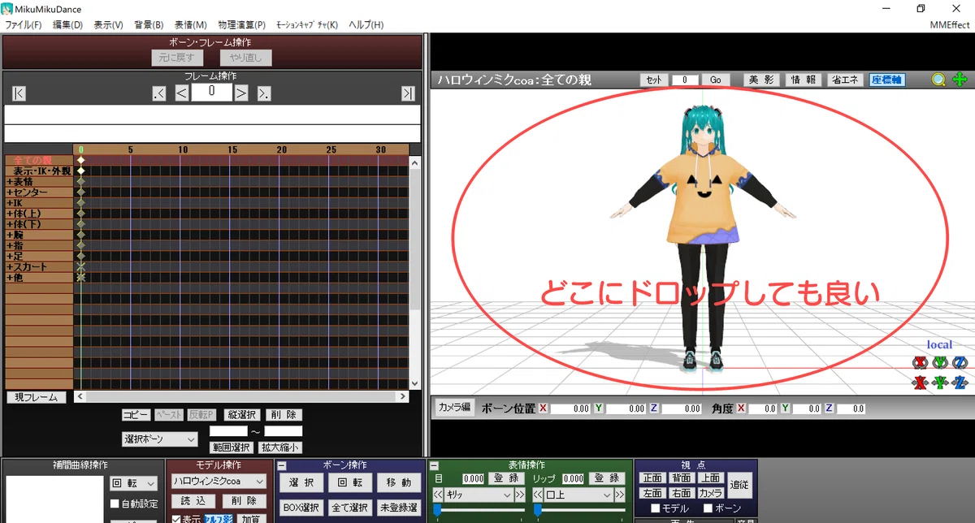Viewport: 975px width, 523px height.
Task: Click next eye morph >> arrow
Action: [519, 495]
